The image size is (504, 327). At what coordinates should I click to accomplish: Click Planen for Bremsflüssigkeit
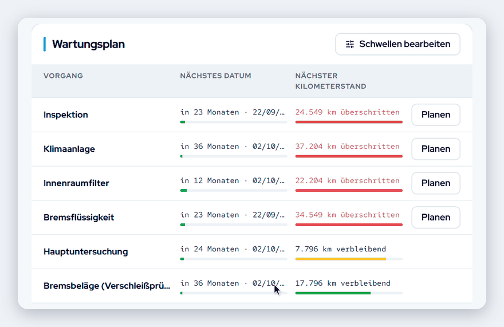(435, 218)
